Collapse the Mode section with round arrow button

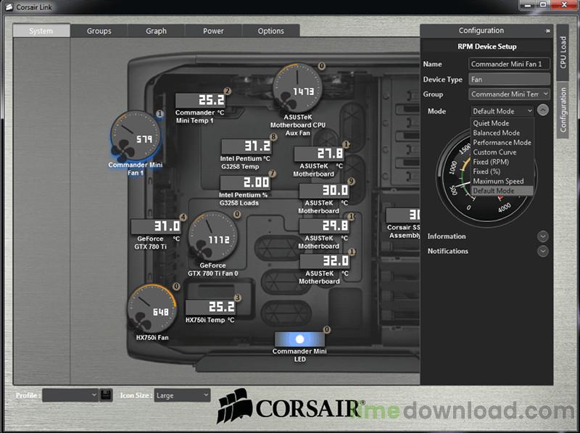(x=543, y=111)
